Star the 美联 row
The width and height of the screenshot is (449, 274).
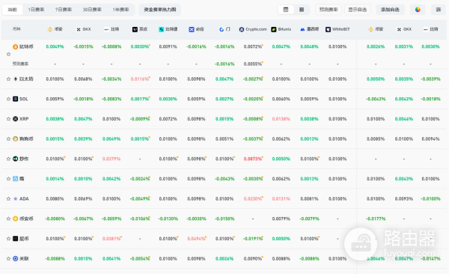(8, 258)
